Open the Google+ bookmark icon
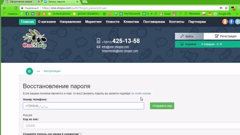The width and height of the screenshot is (240, 135). coord(38,14)
